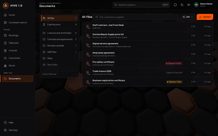Click folder icon beside Receipts and bills
The height and width of the screenshot is (136, 218).
coord(44,46)
